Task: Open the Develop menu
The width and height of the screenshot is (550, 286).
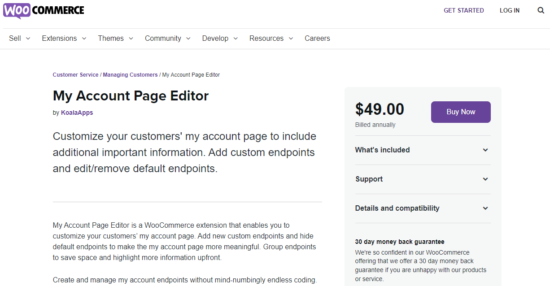Action: (220, 39)
